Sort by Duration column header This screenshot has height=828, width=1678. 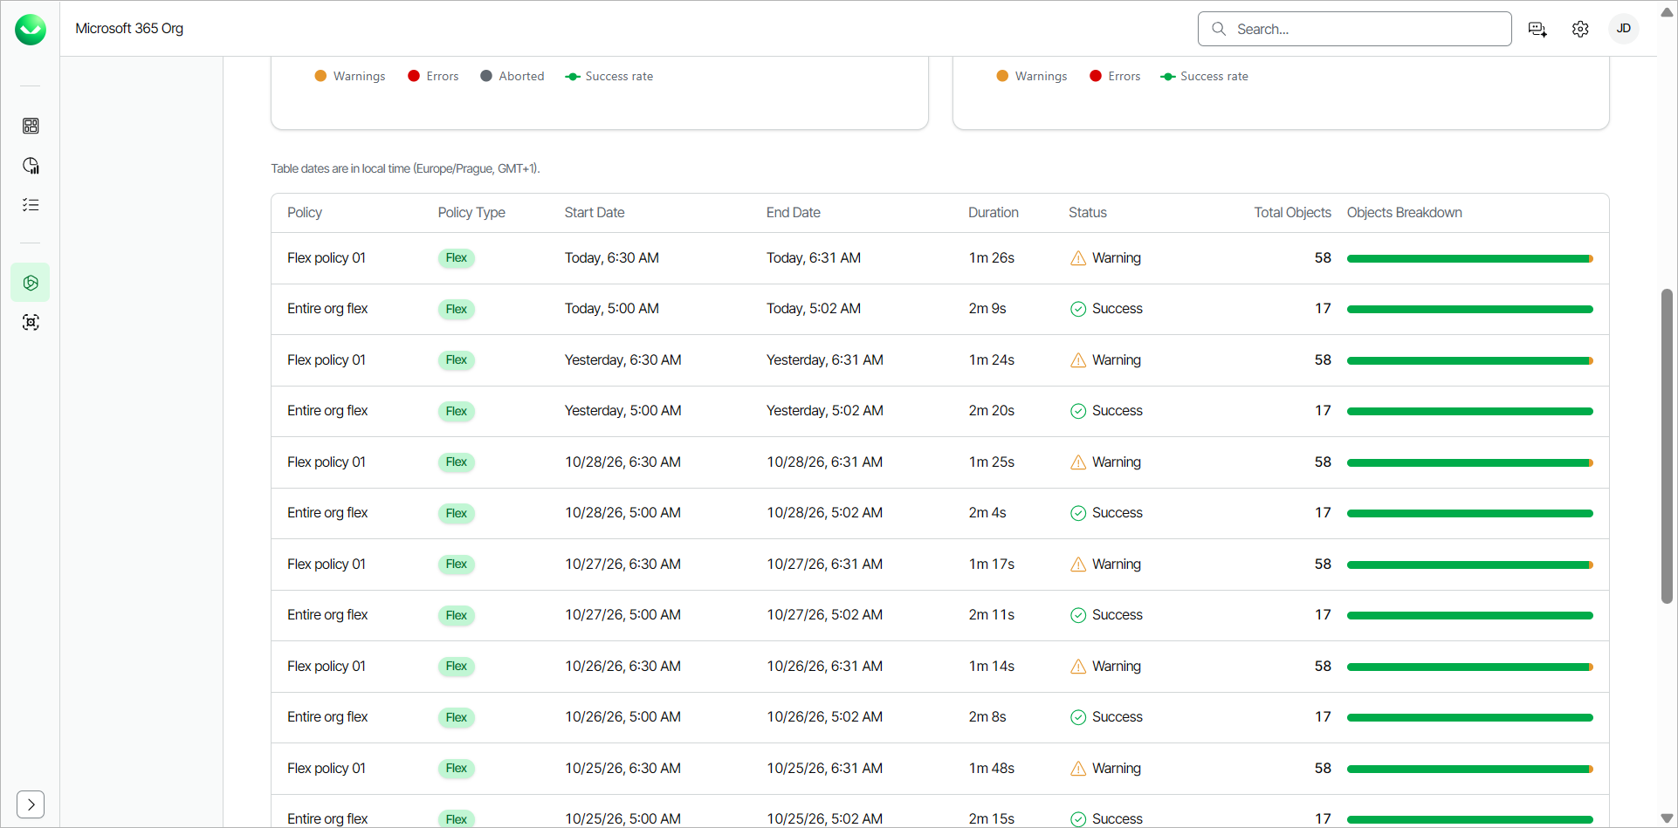point(994,213)
